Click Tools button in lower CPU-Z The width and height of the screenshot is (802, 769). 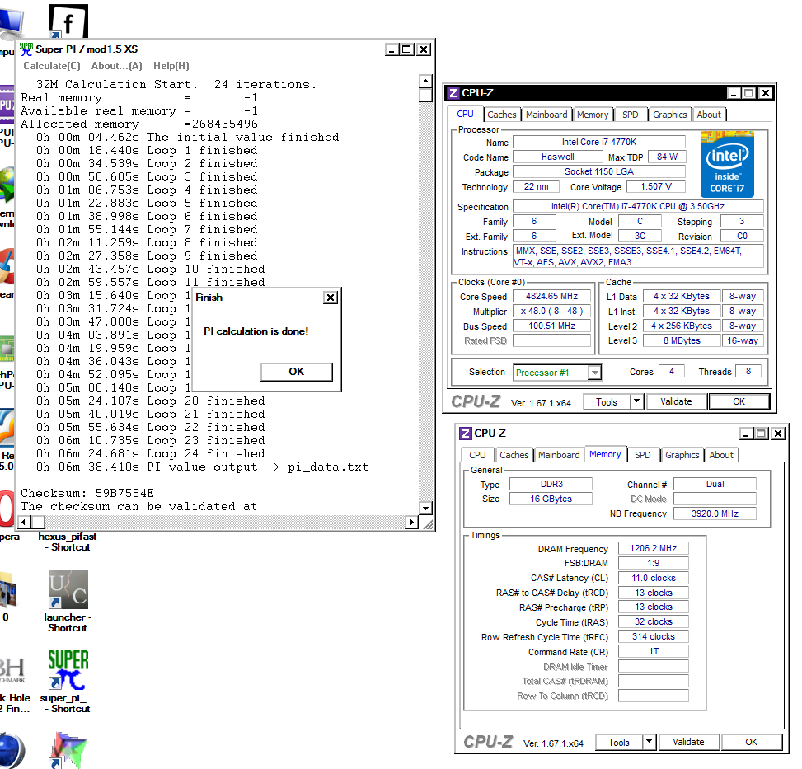[619, 743]
